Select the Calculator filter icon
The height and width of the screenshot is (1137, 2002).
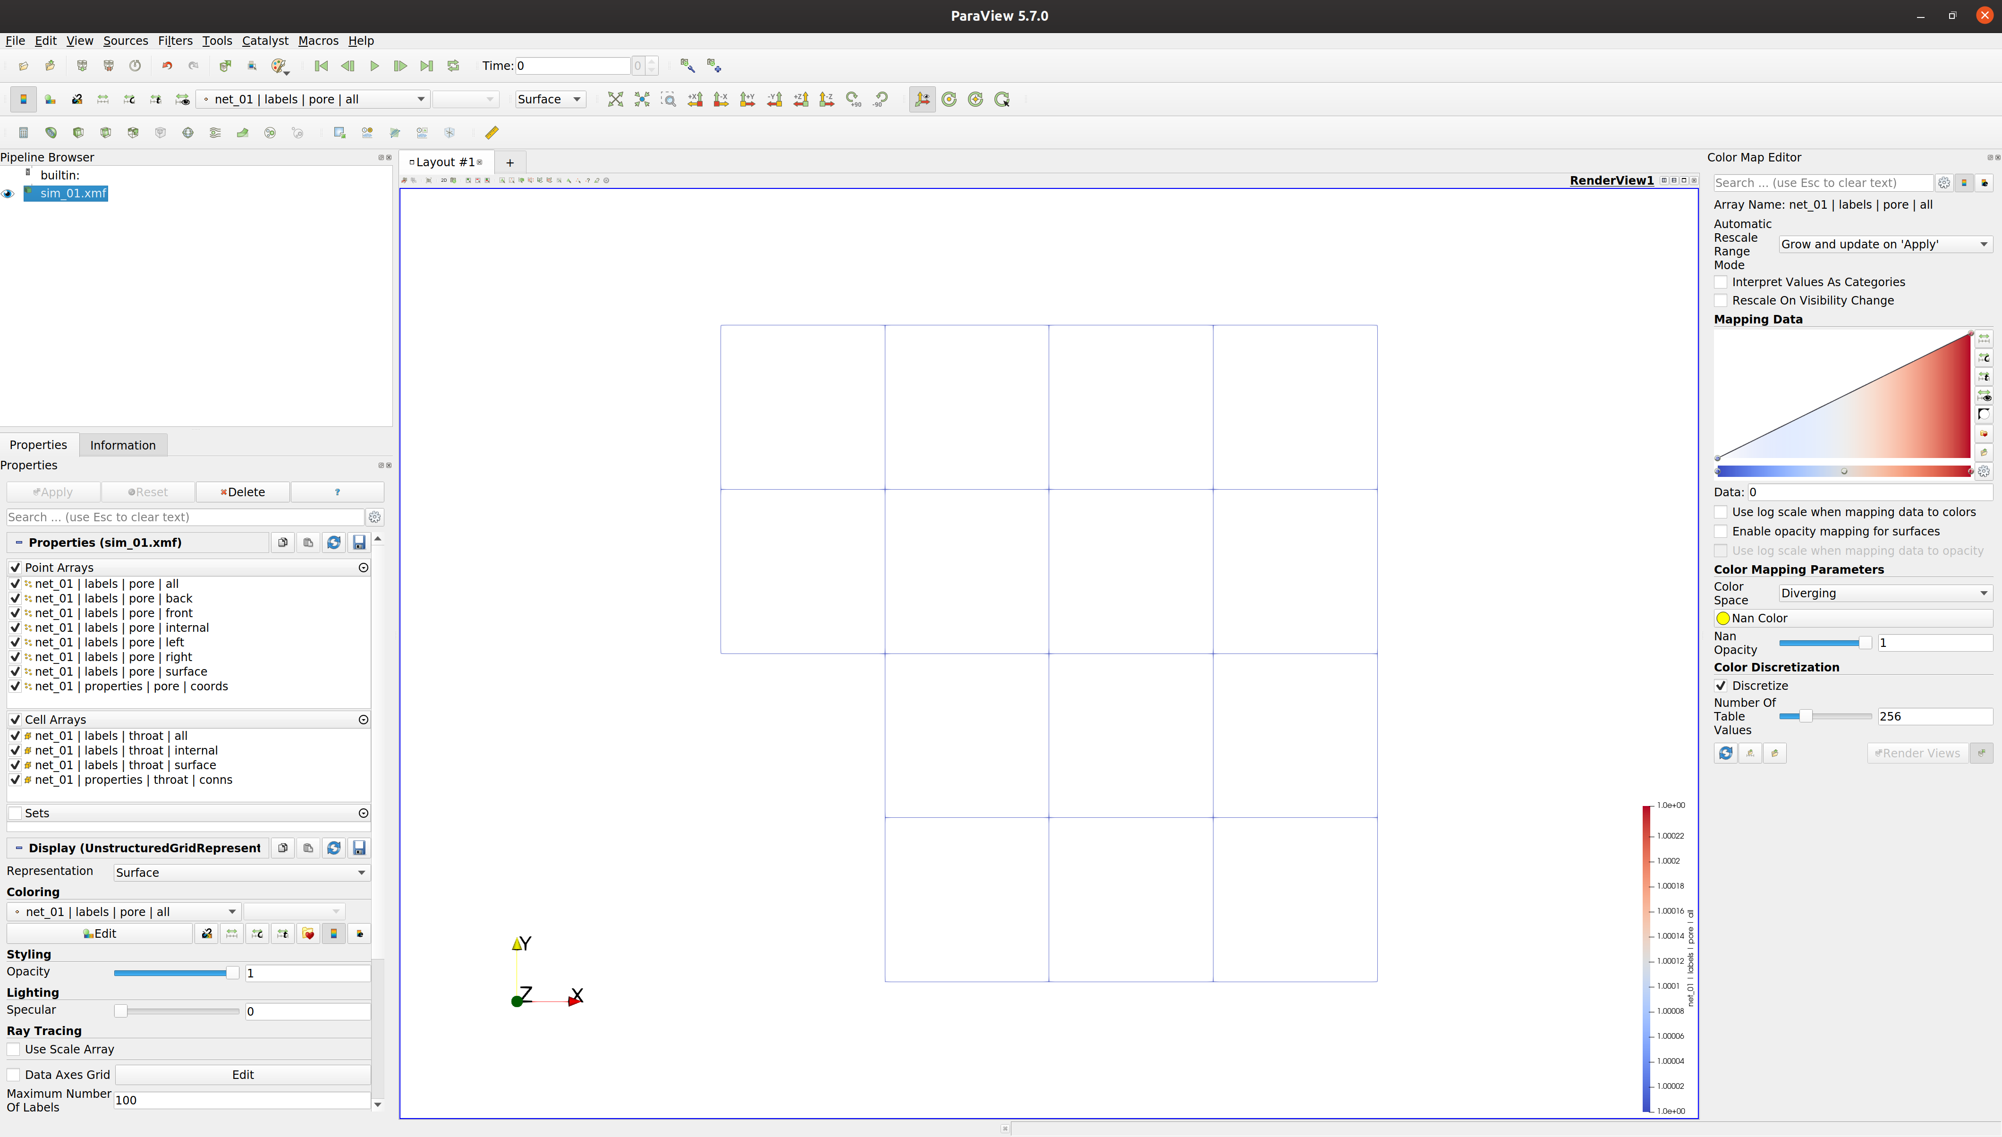[24, 133]
